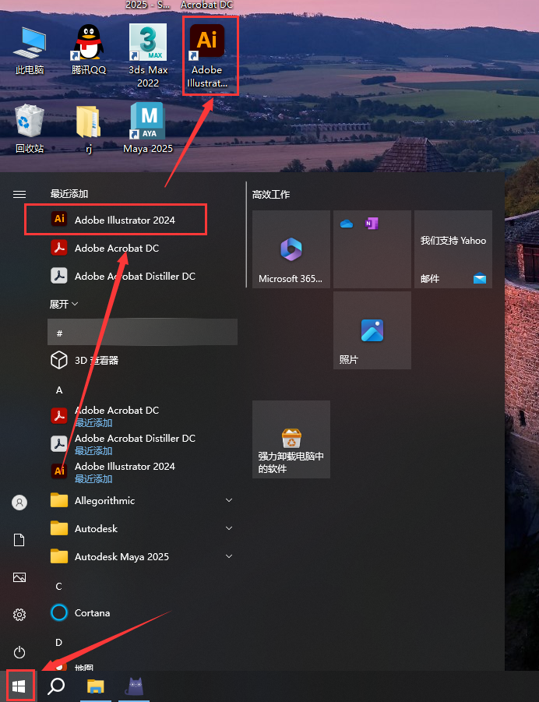Click the Power icon in Start sidebar
539x702 pixels.
click(19, 652)
